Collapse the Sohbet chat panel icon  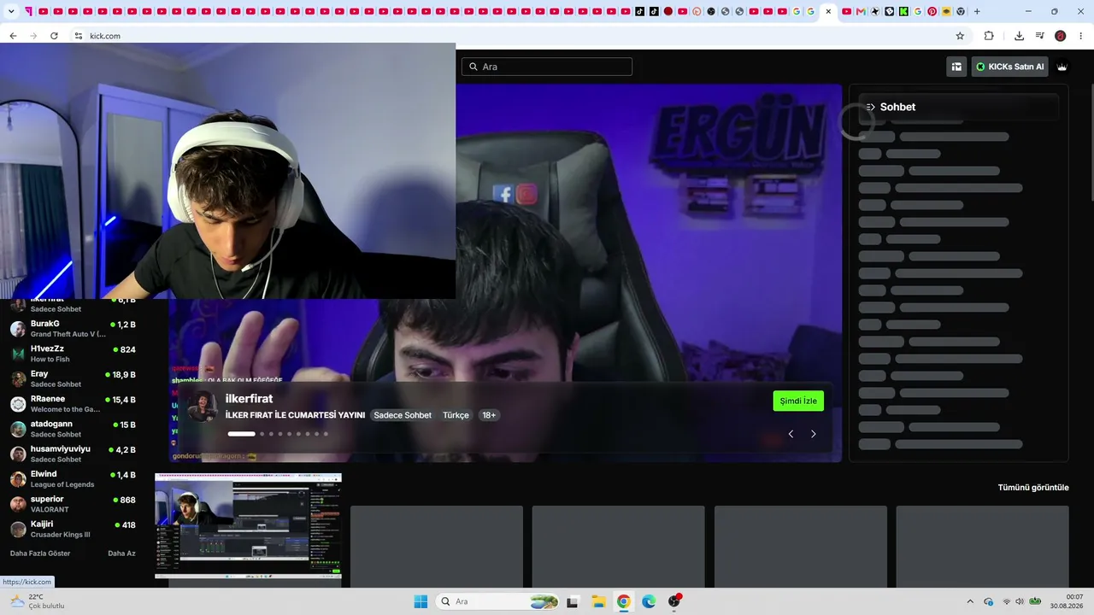tap(870, 107)
